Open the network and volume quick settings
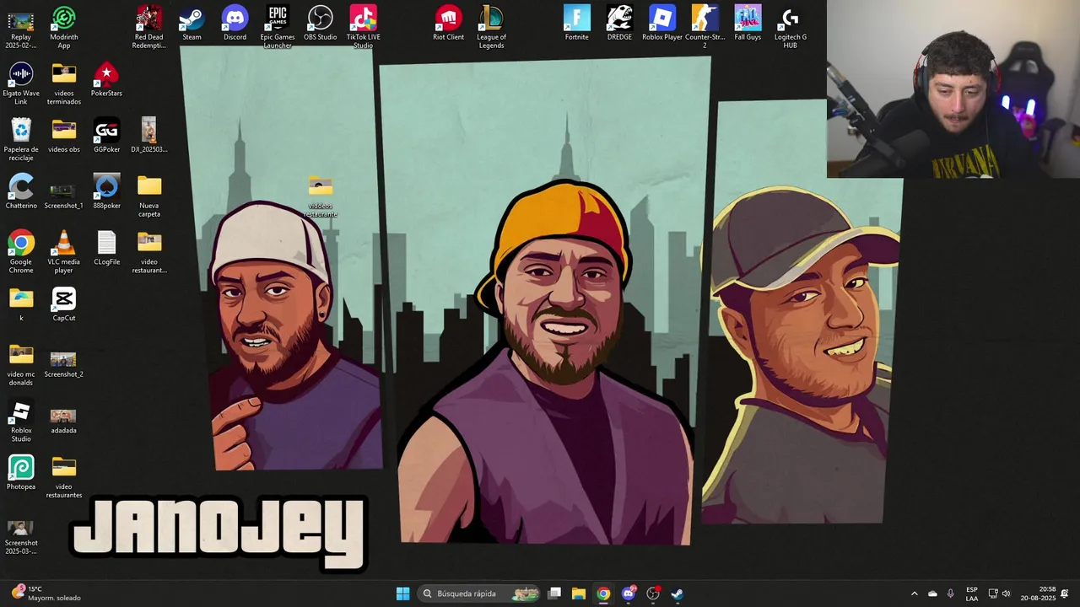Viewport: 1080px width, 607px height. coord(999,594)
